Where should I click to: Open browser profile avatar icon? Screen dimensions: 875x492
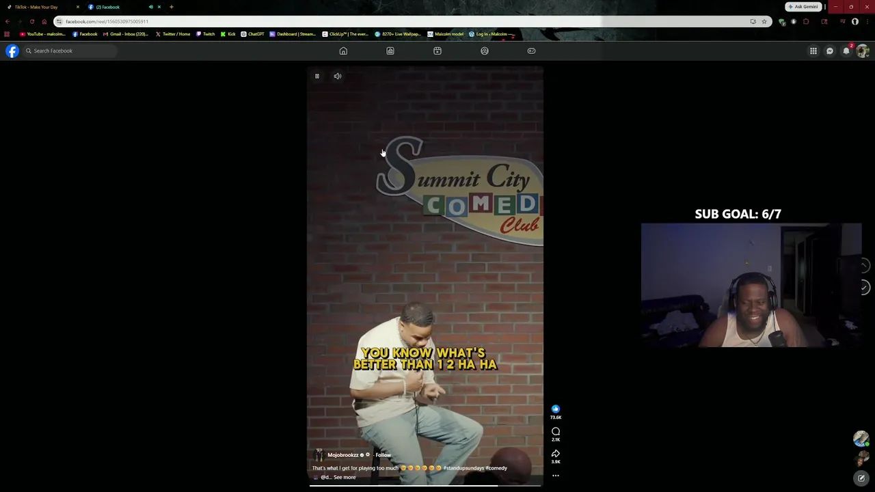click(855, 21)
